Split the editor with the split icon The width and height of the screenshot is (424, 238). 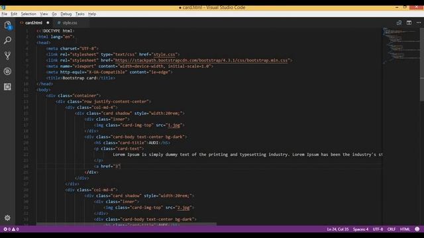pyautogui.click(x=409, y=23)
